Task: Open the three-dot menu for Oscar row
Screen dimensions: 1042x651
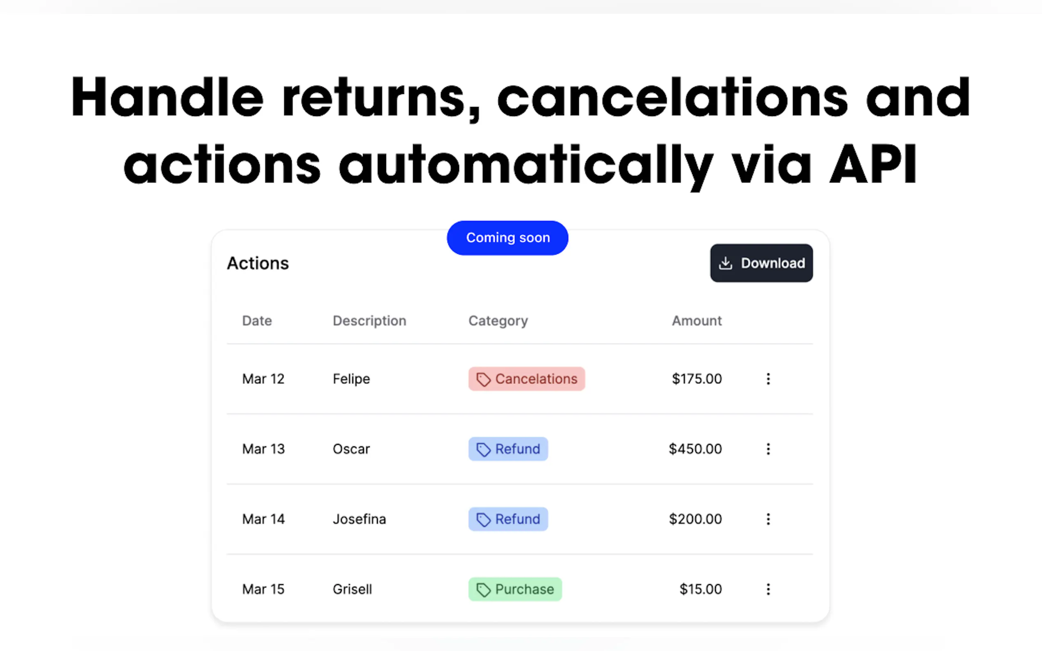Action: 768,449
